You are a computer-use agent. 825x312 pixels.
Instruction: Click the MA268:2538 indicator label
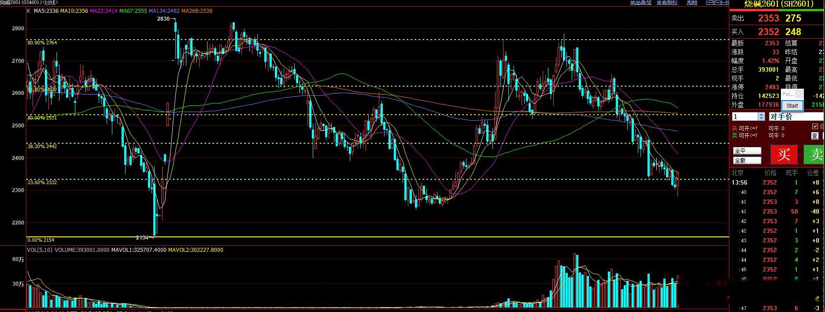(196, 11)
